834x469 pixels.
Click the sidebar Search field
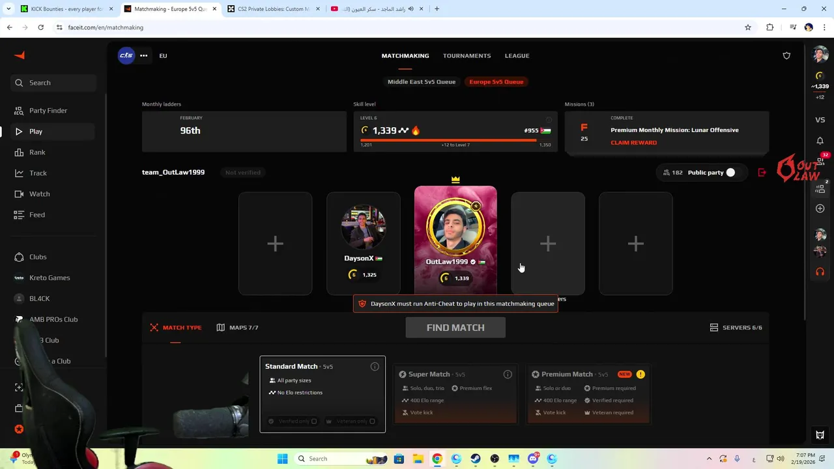[x=53, y=83]
